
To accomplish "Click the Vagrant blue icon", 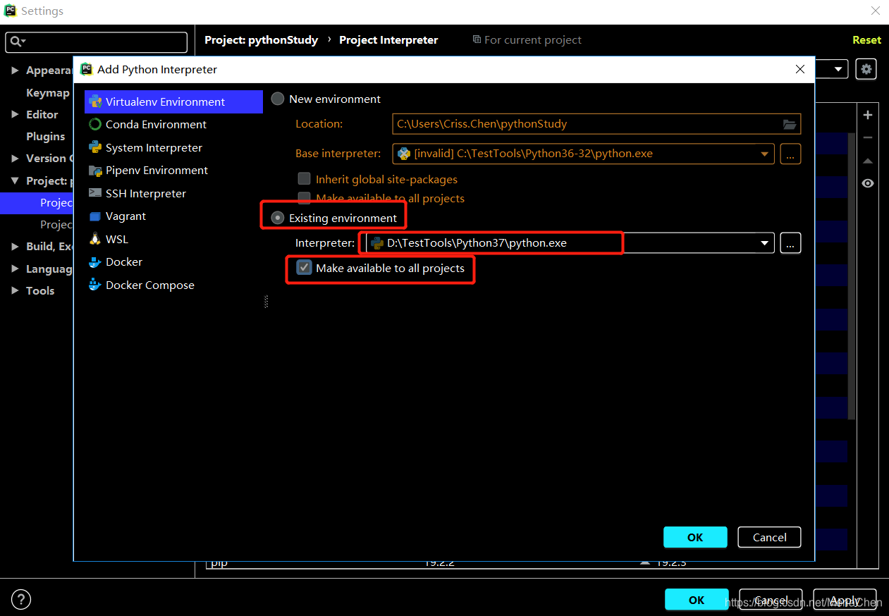I will (95, 216).
